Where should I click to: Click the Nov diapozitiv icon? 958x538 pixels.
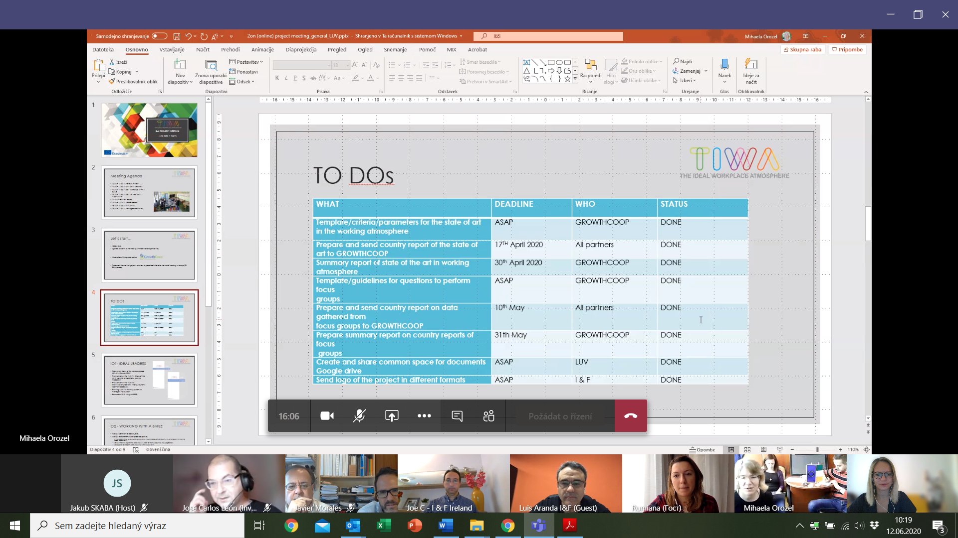click(x=180, y=65)
